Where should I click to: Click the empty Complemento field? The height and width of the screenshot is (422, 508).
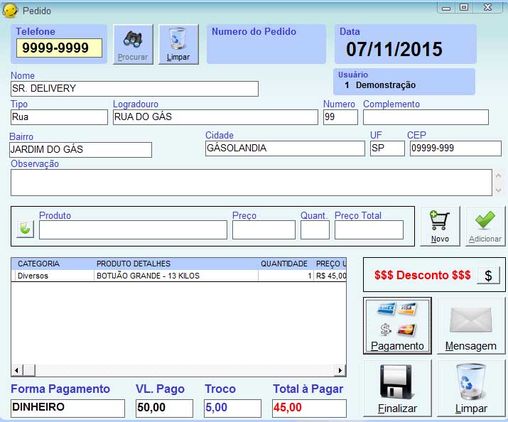[x=426, y=117]
